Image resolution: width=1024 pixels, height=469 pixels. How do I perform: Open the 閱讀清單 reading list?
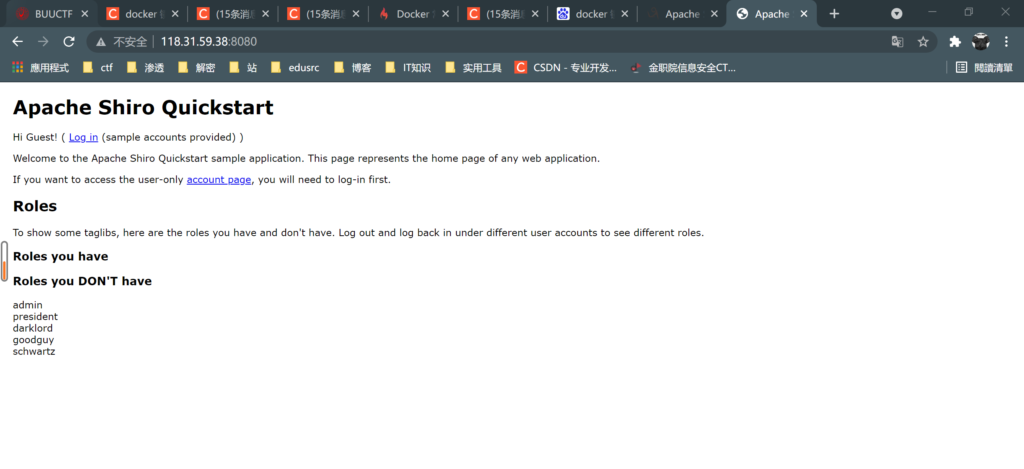[x=984, y=68]
